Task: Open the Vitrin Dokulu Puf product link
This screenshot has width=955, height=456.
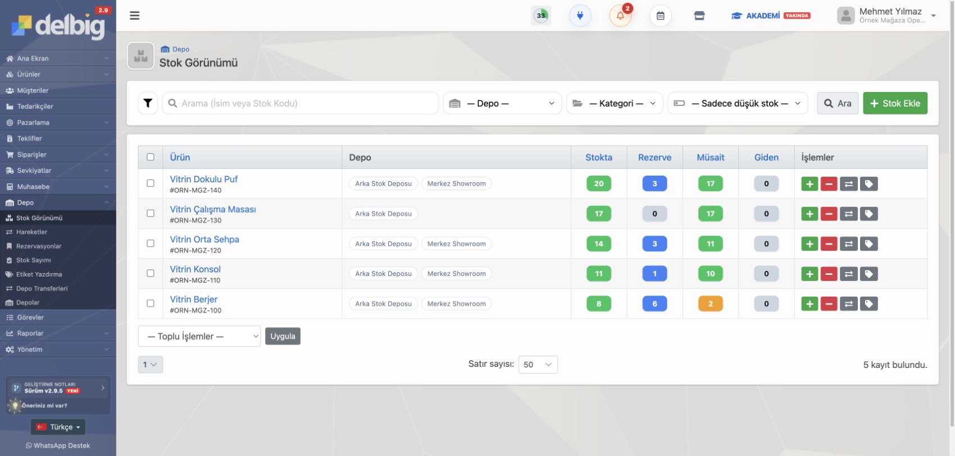Action: [x=204, y=179]
